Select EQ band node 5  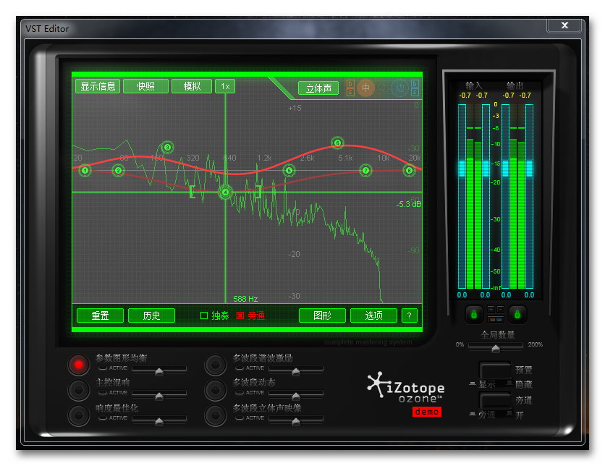coord(289,170)
